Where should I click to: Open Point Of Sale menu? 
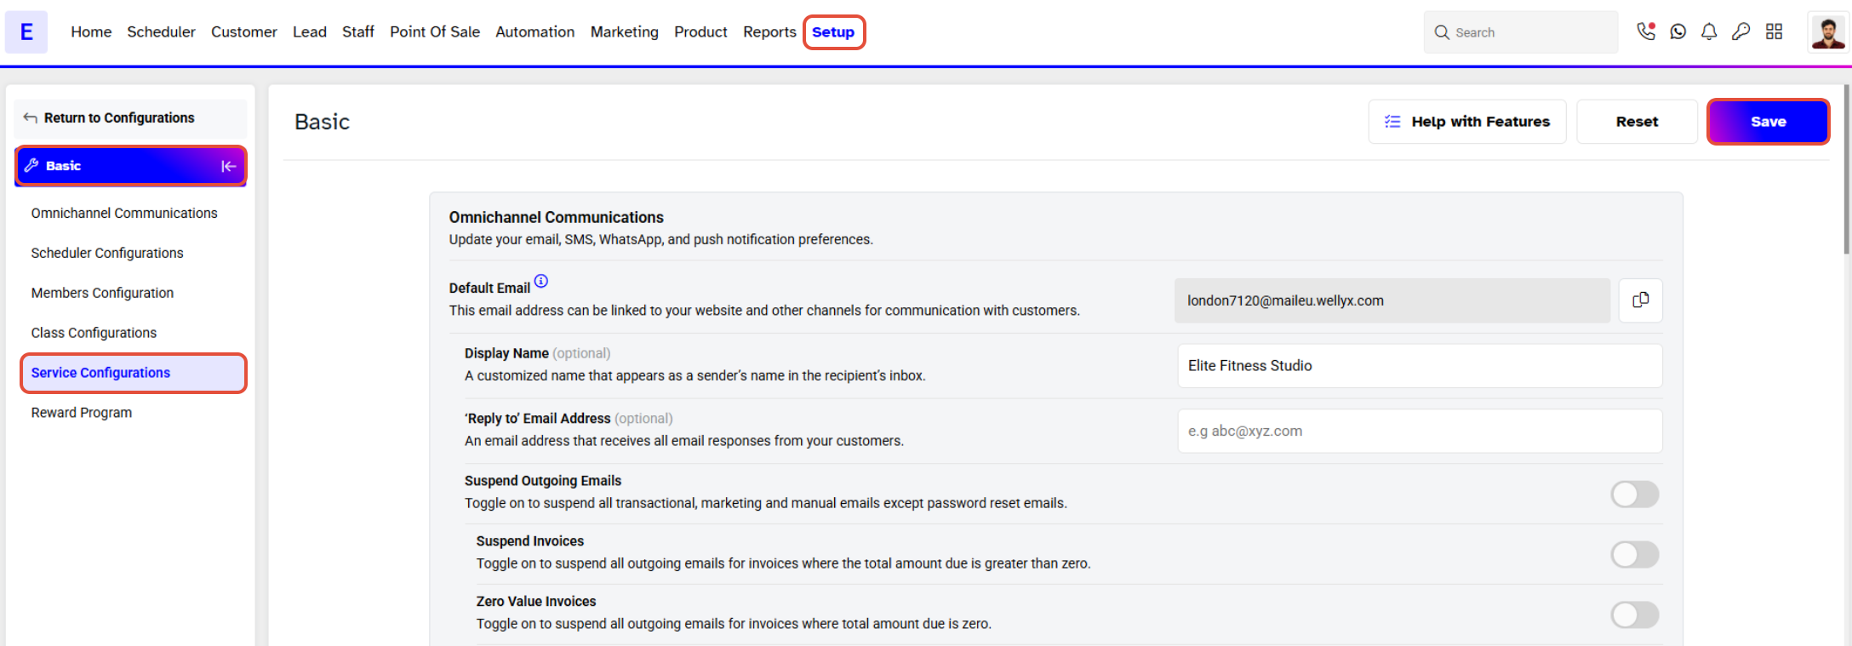coord(435,31)
